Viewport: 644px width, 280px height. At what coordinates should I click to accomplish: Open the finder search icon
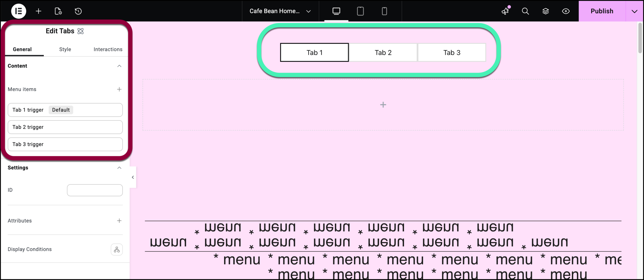(x=525, y=11)
